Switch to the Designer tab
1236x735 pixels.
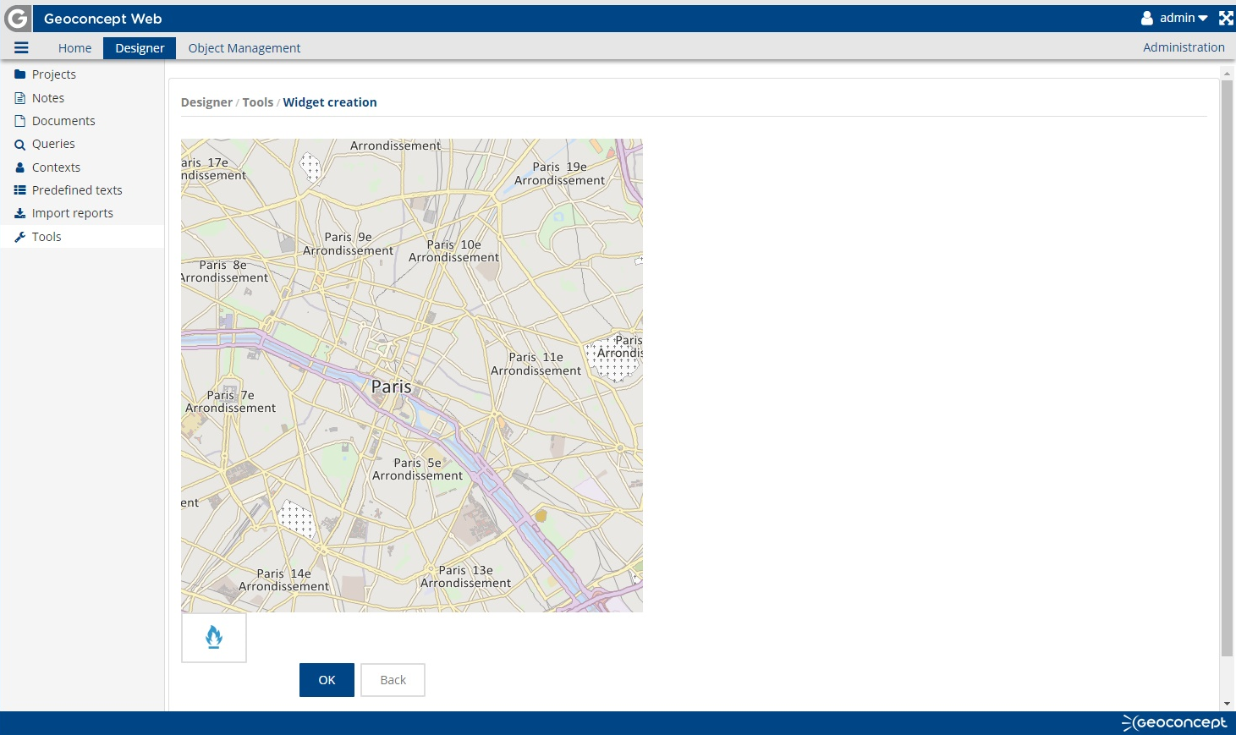tap(140, 48)
